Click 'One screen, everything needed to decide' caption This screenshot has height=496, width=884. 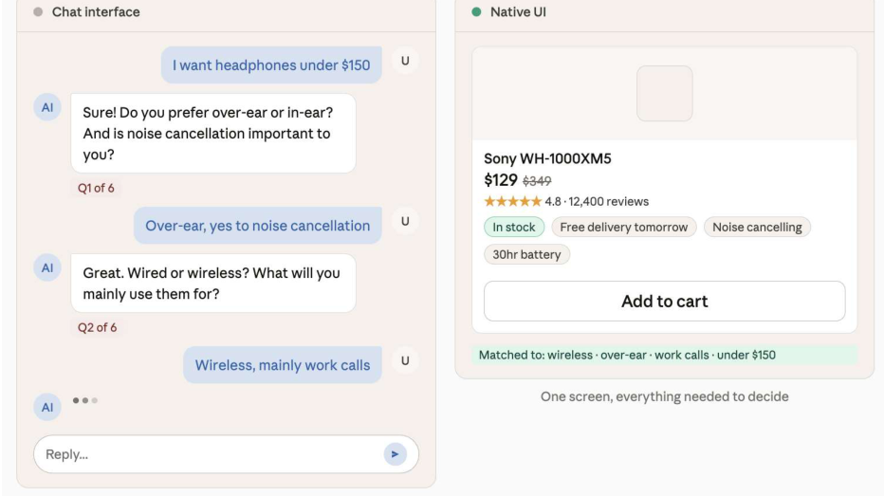click(x=664, y=396)
